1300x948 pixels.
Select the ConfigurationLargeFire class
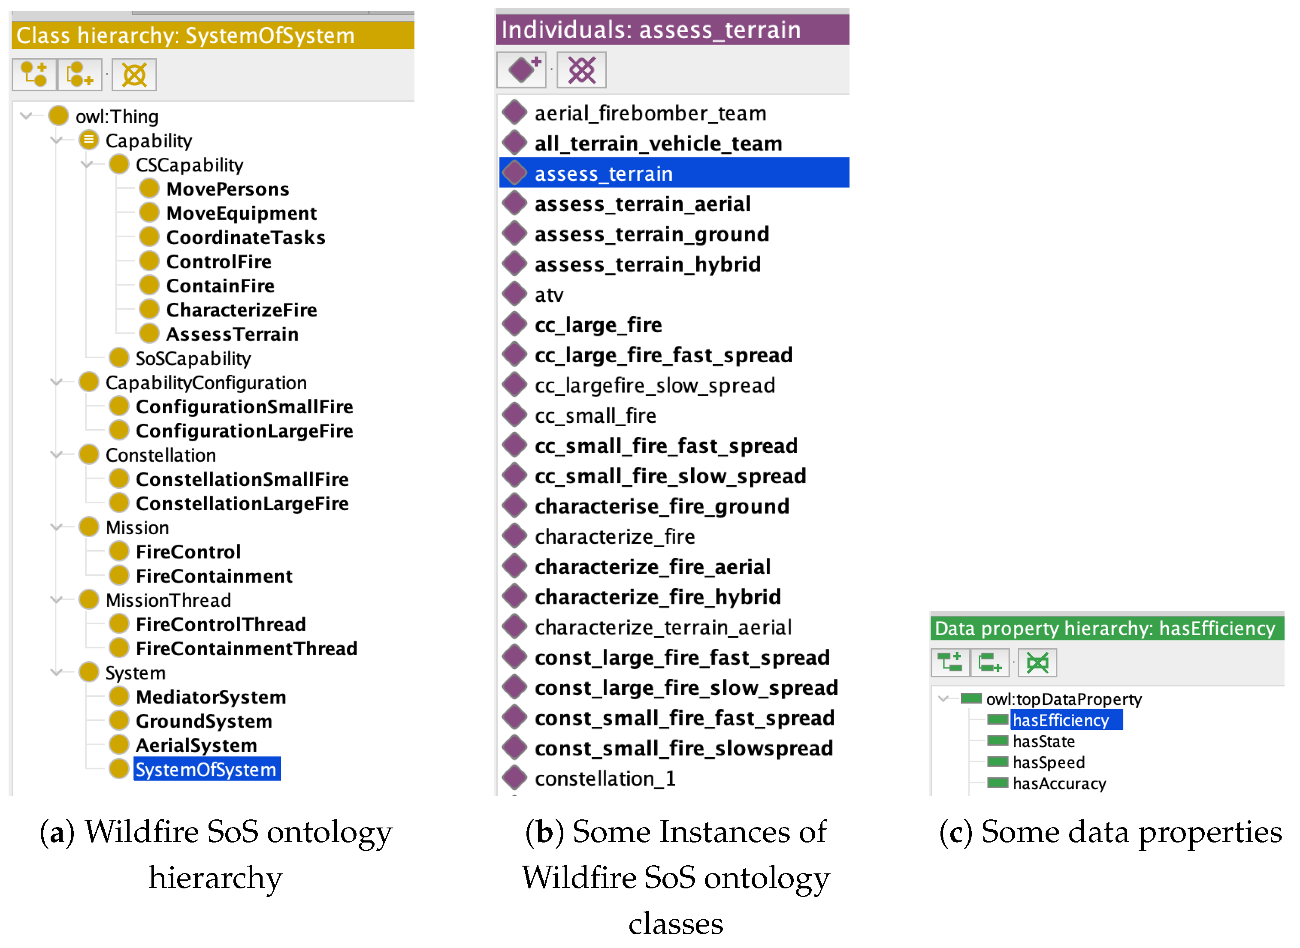(x=245, y=431)
